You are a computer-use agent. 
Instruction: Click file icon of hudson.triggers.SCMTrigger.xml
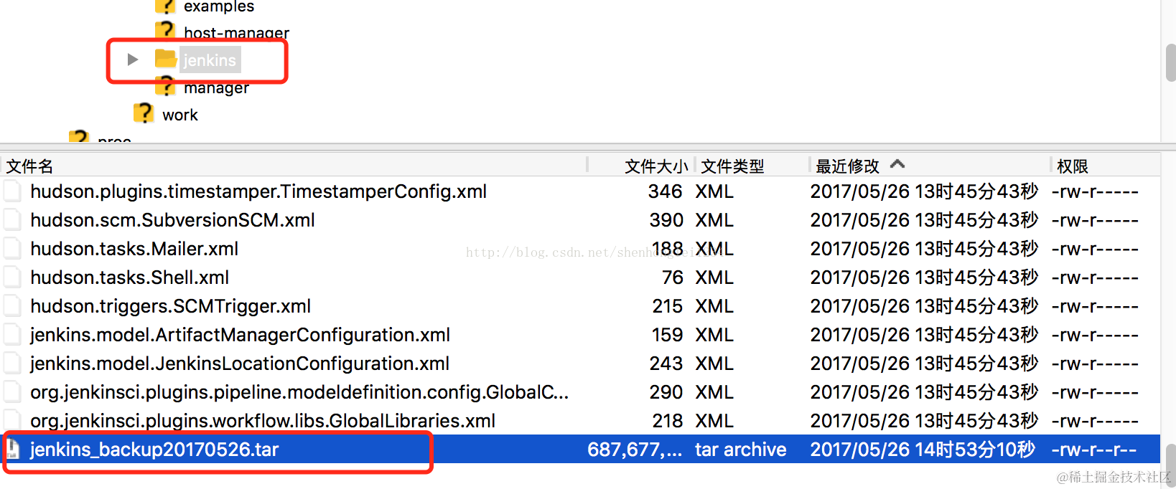12,305
